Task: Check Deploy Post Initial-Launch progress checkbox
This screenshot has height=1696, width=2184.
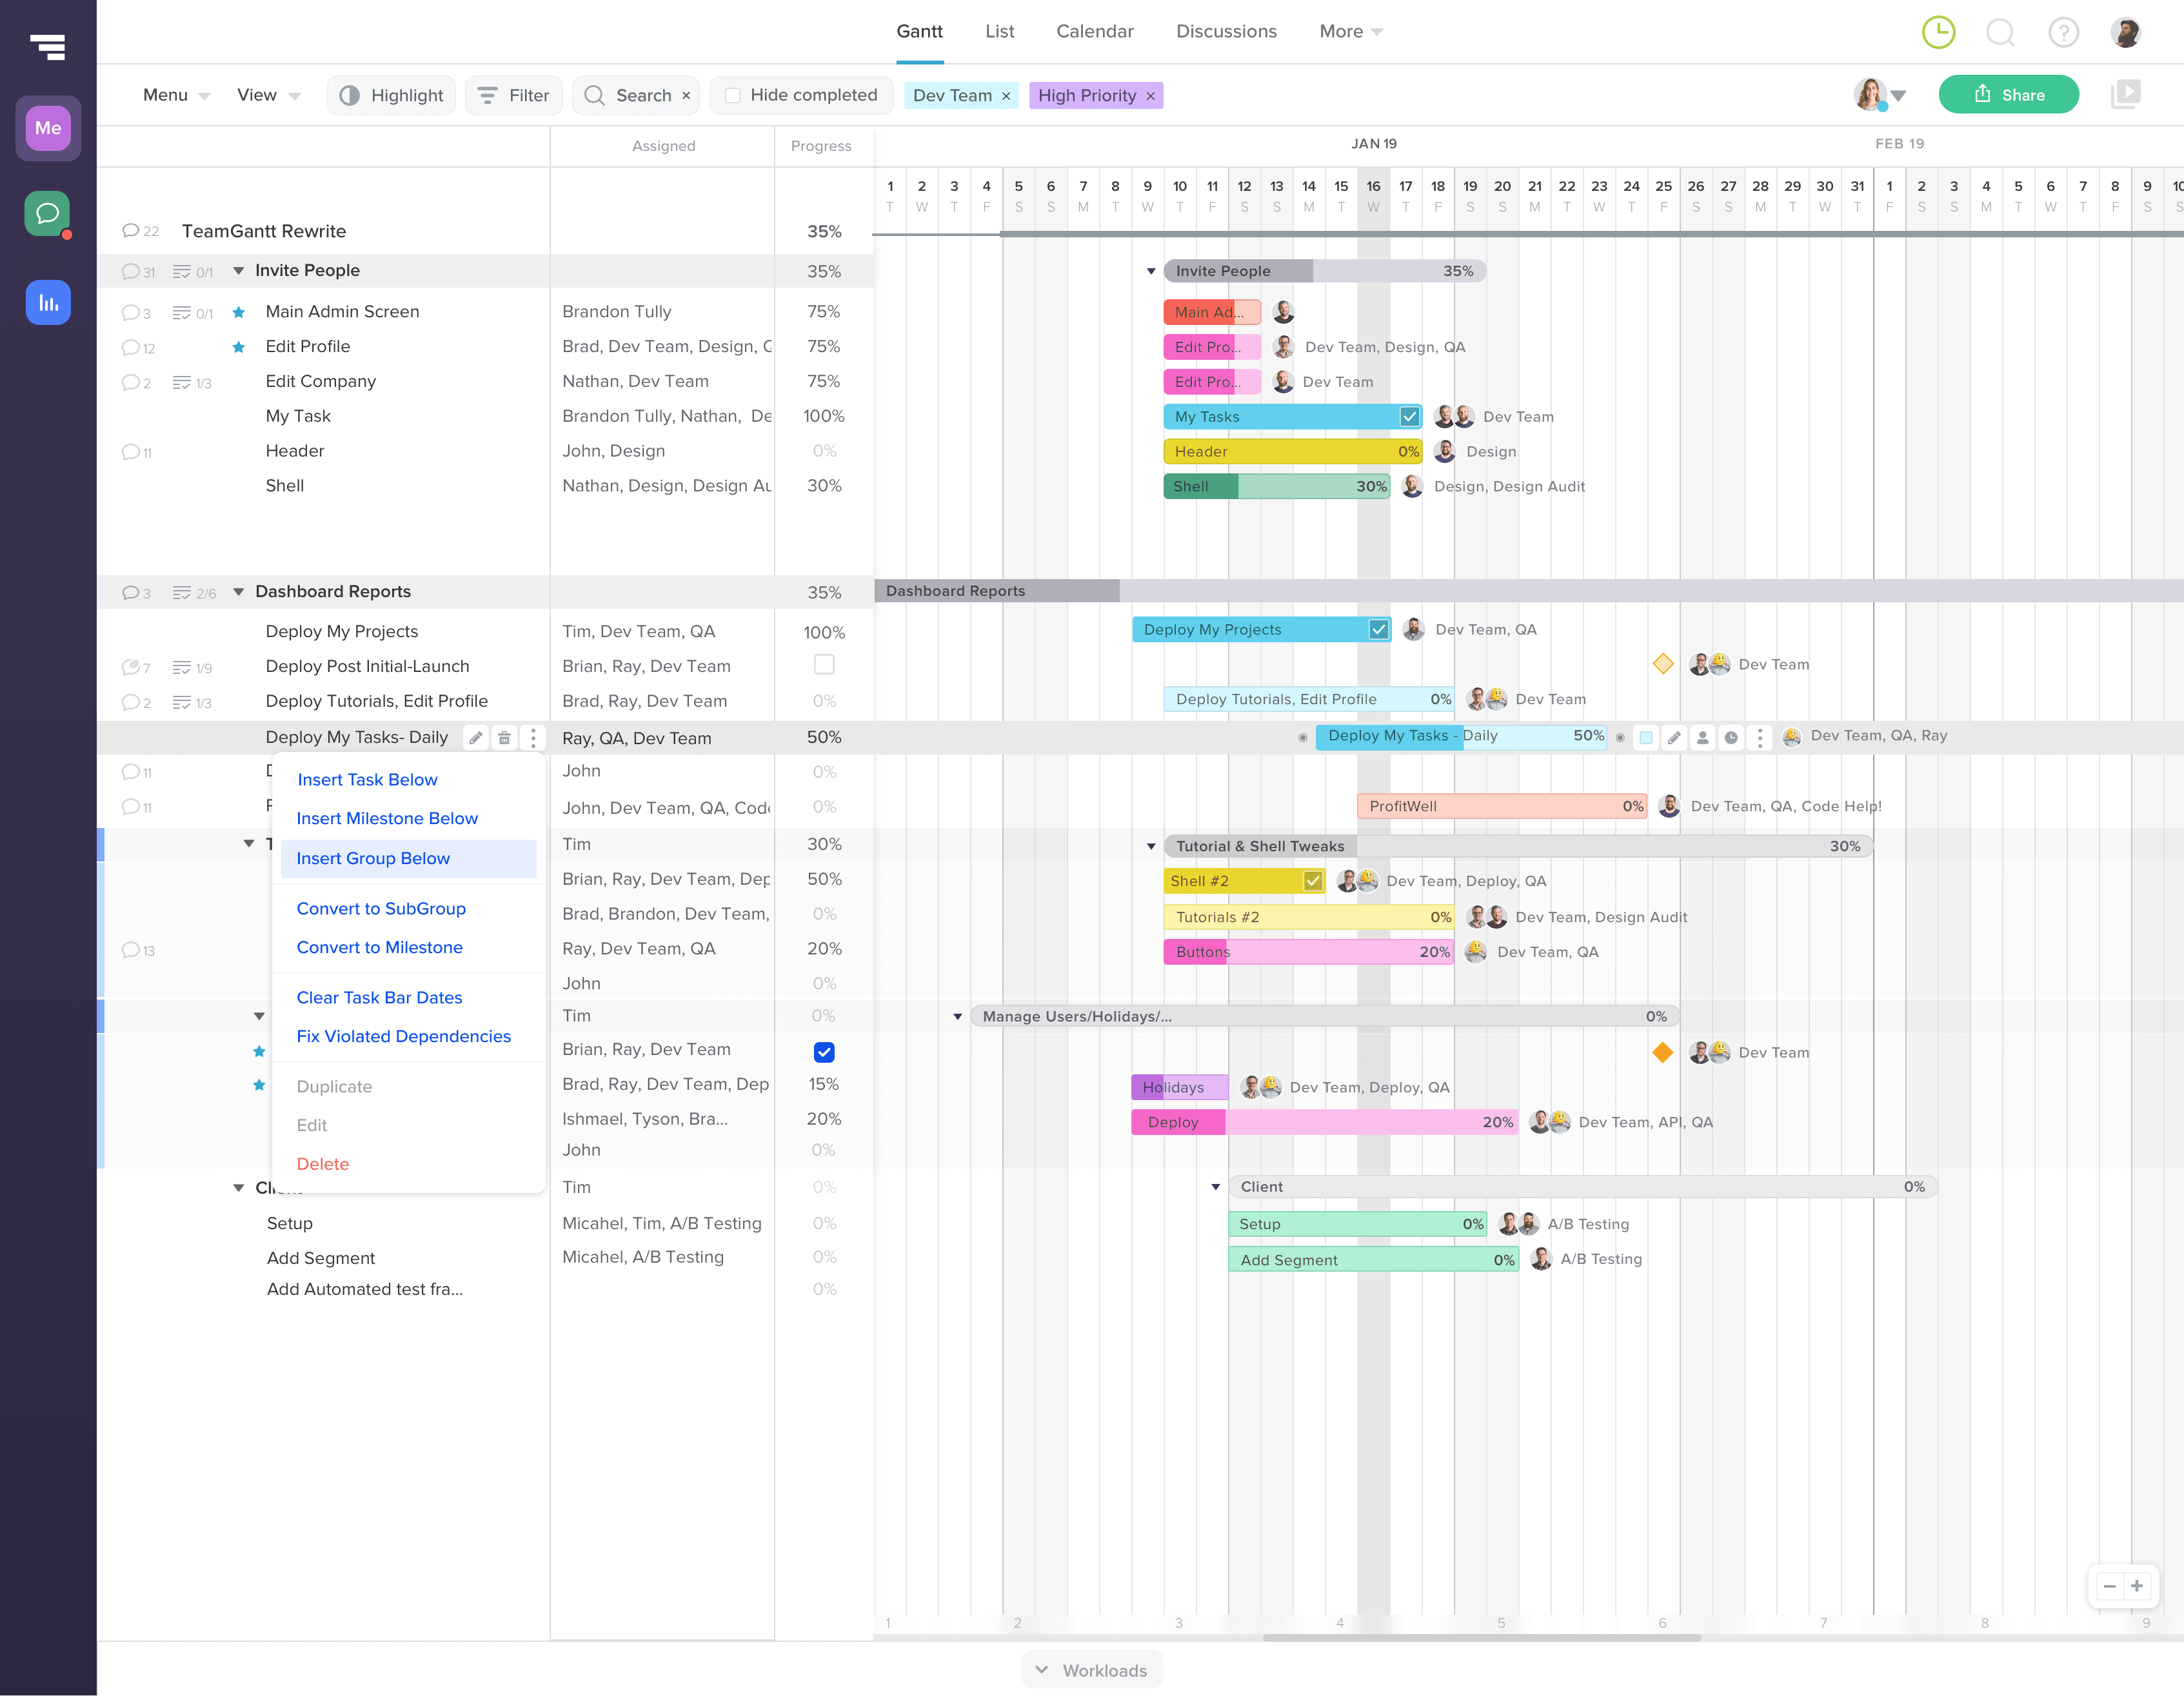Action: click(823, 665)
